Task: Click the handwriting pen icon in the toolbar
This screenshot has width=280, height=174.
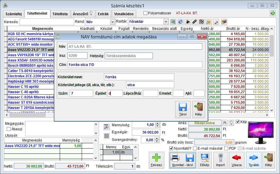Action: (216, 22)
